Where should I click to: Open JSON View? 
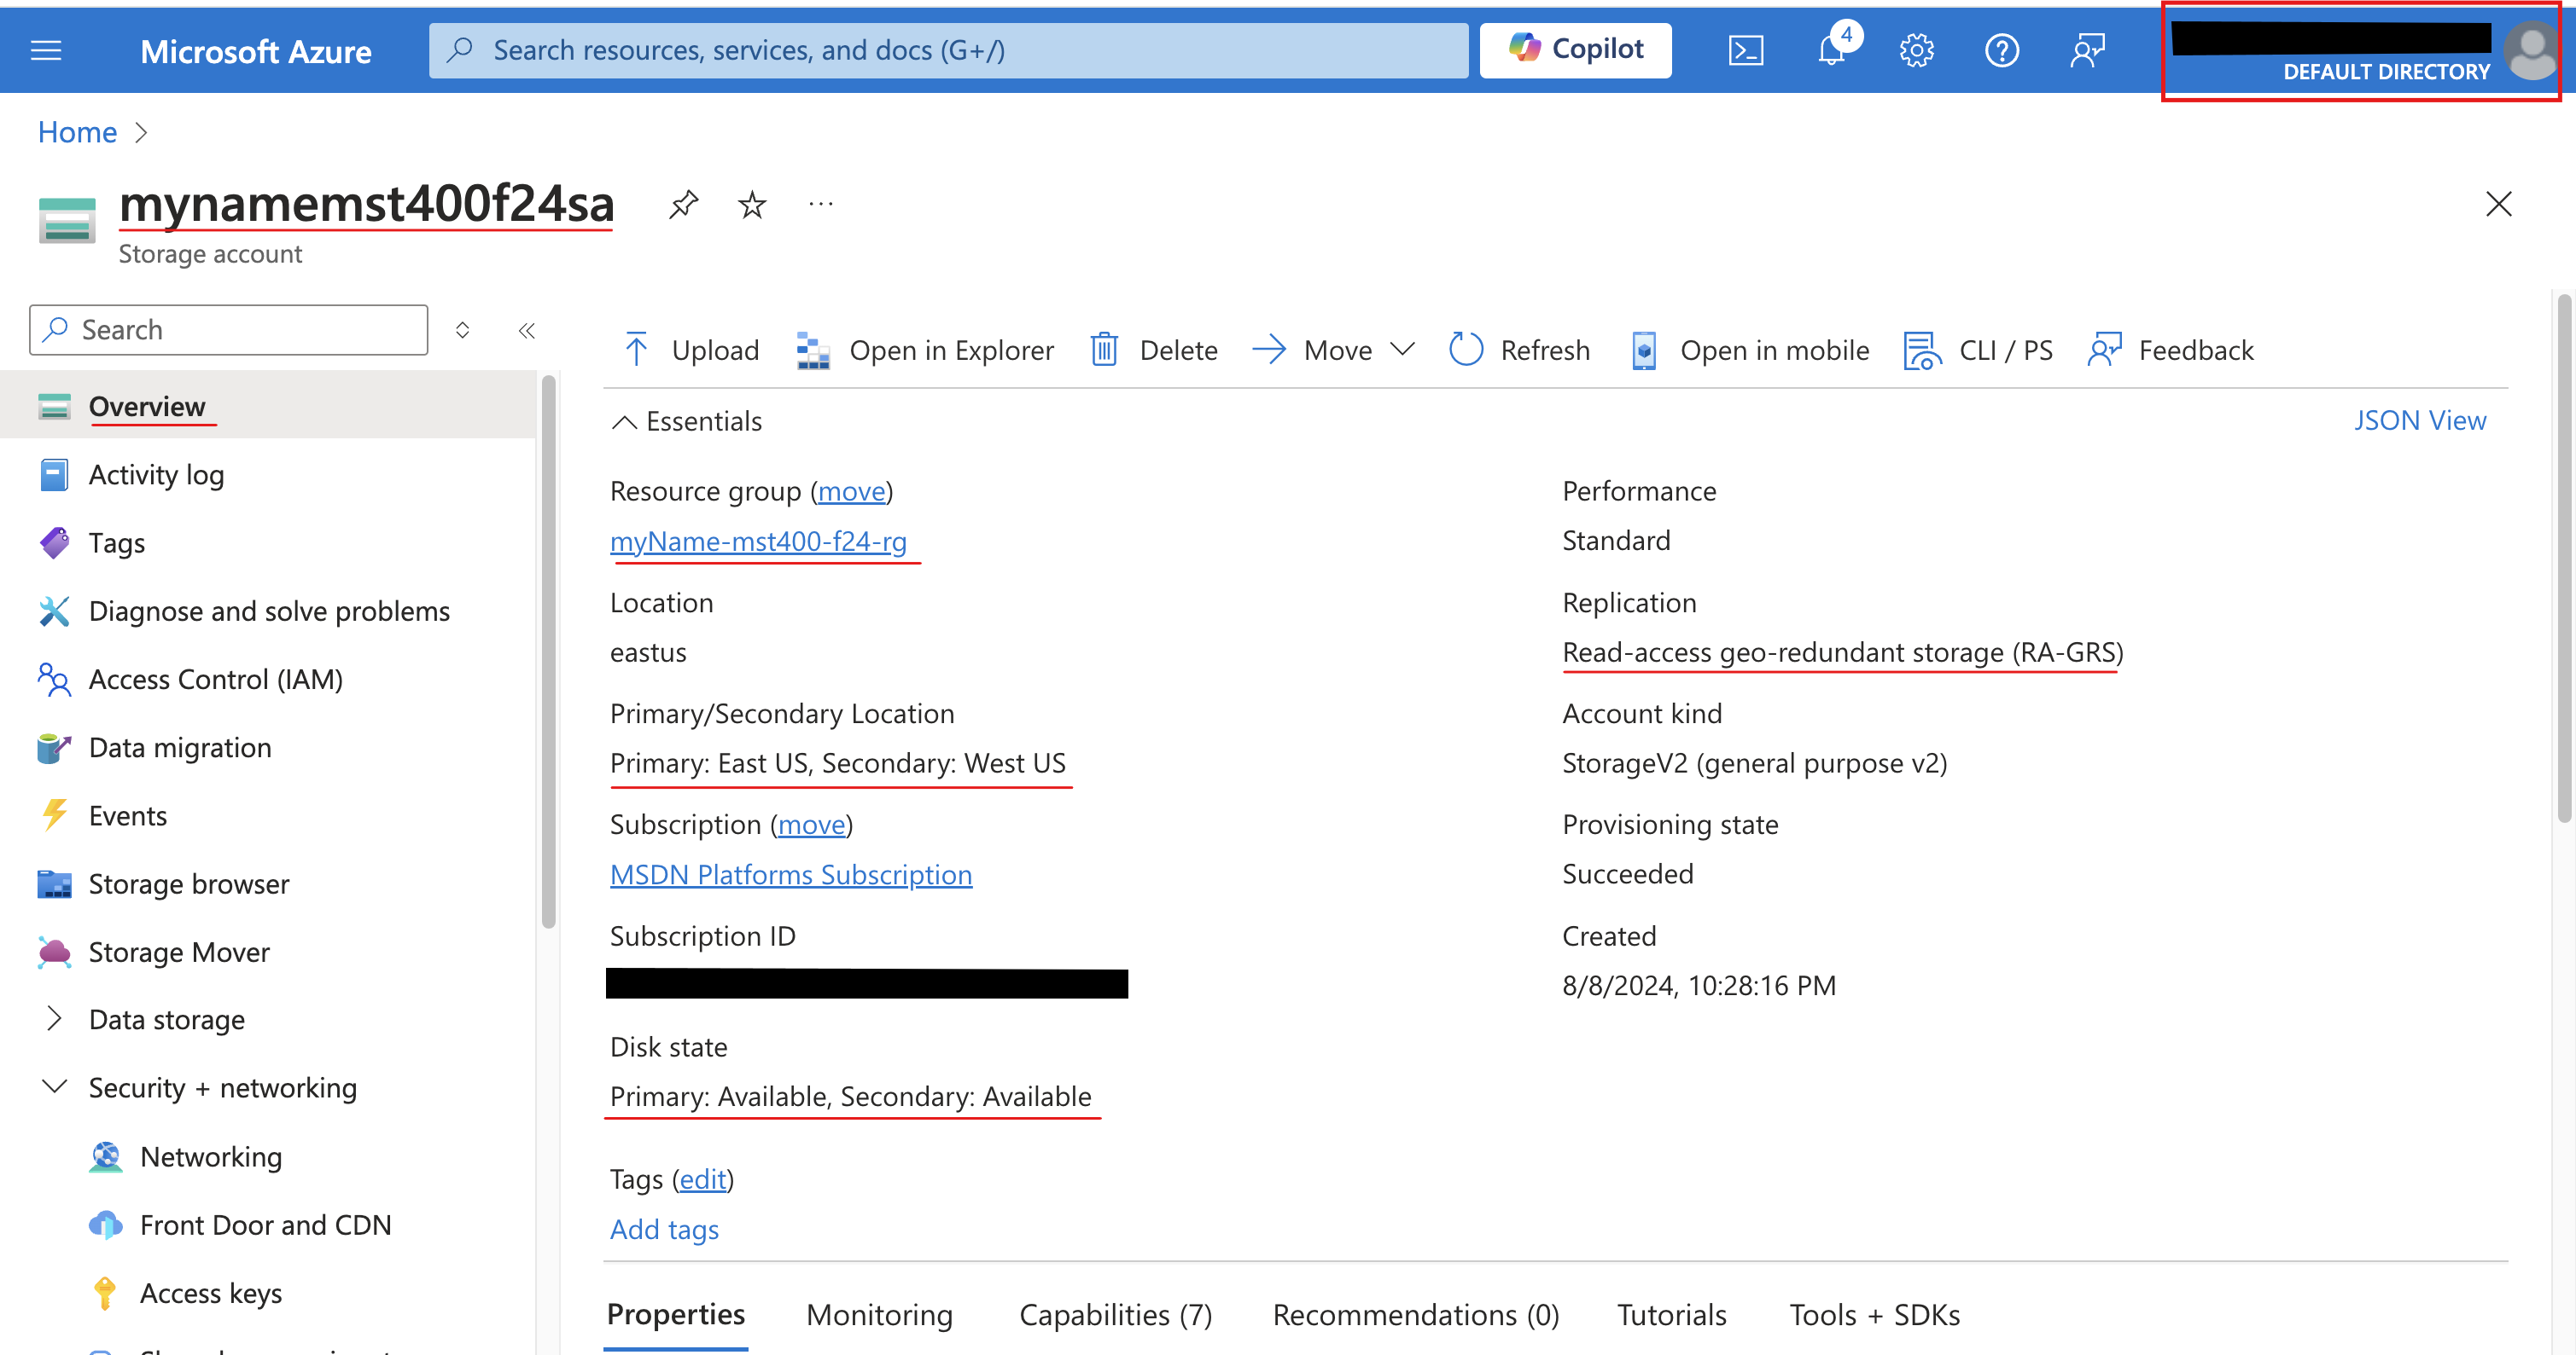coord(2419,420)
